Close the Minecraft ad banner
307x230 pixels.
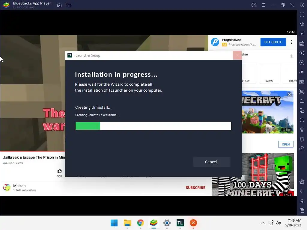click(290, 94)
